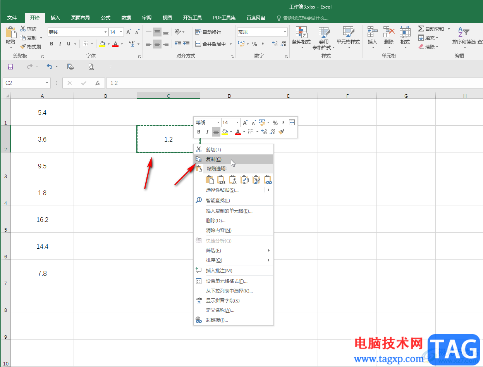Click Clear Contents (清除内容) in context menu
483x367 pixels.
pos(218,230)
